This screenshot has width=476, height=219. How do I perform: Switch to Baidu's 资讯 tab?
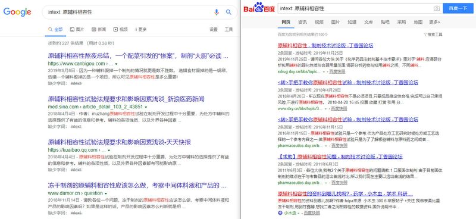pos(302,22)
